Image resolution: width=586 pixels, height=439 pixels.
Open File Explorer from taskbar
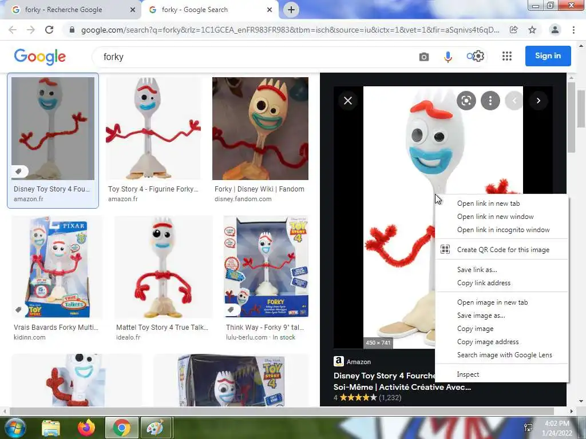(50, 428)
